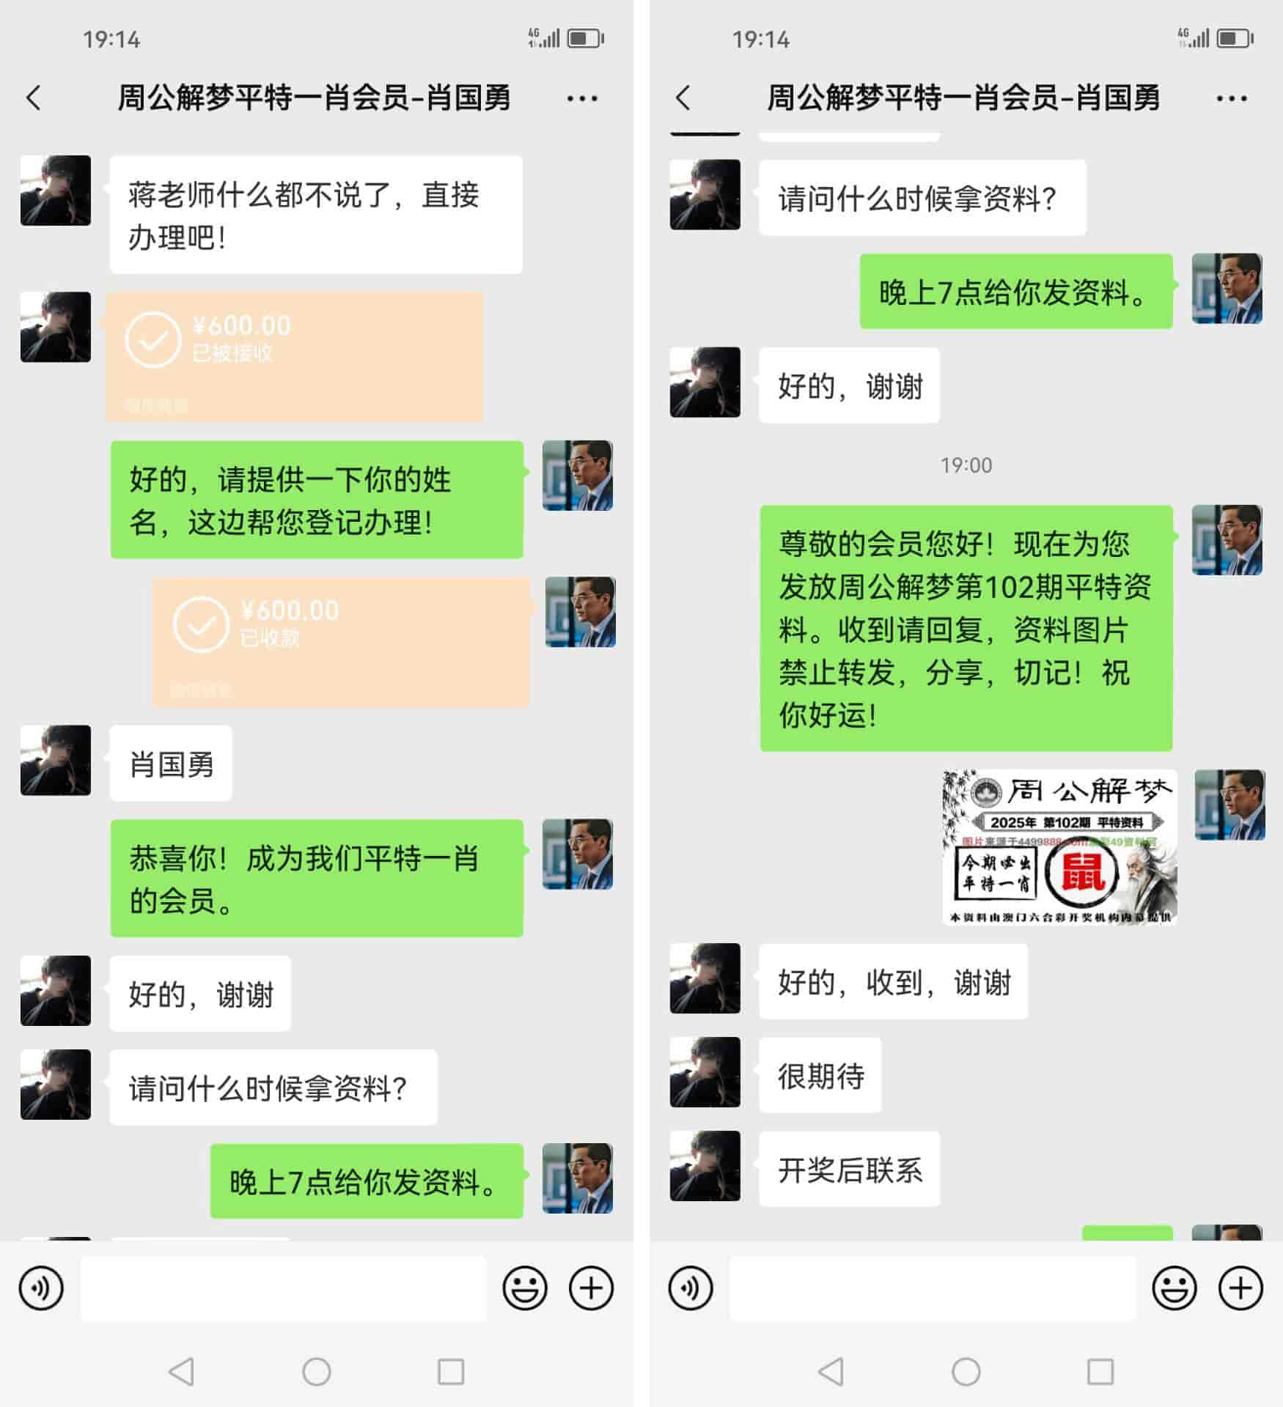The width and height of the screenshot is (1283, 1407).
Task: Open the ¥600.00 已收款 transfer bubble
Action: [341, 642]
